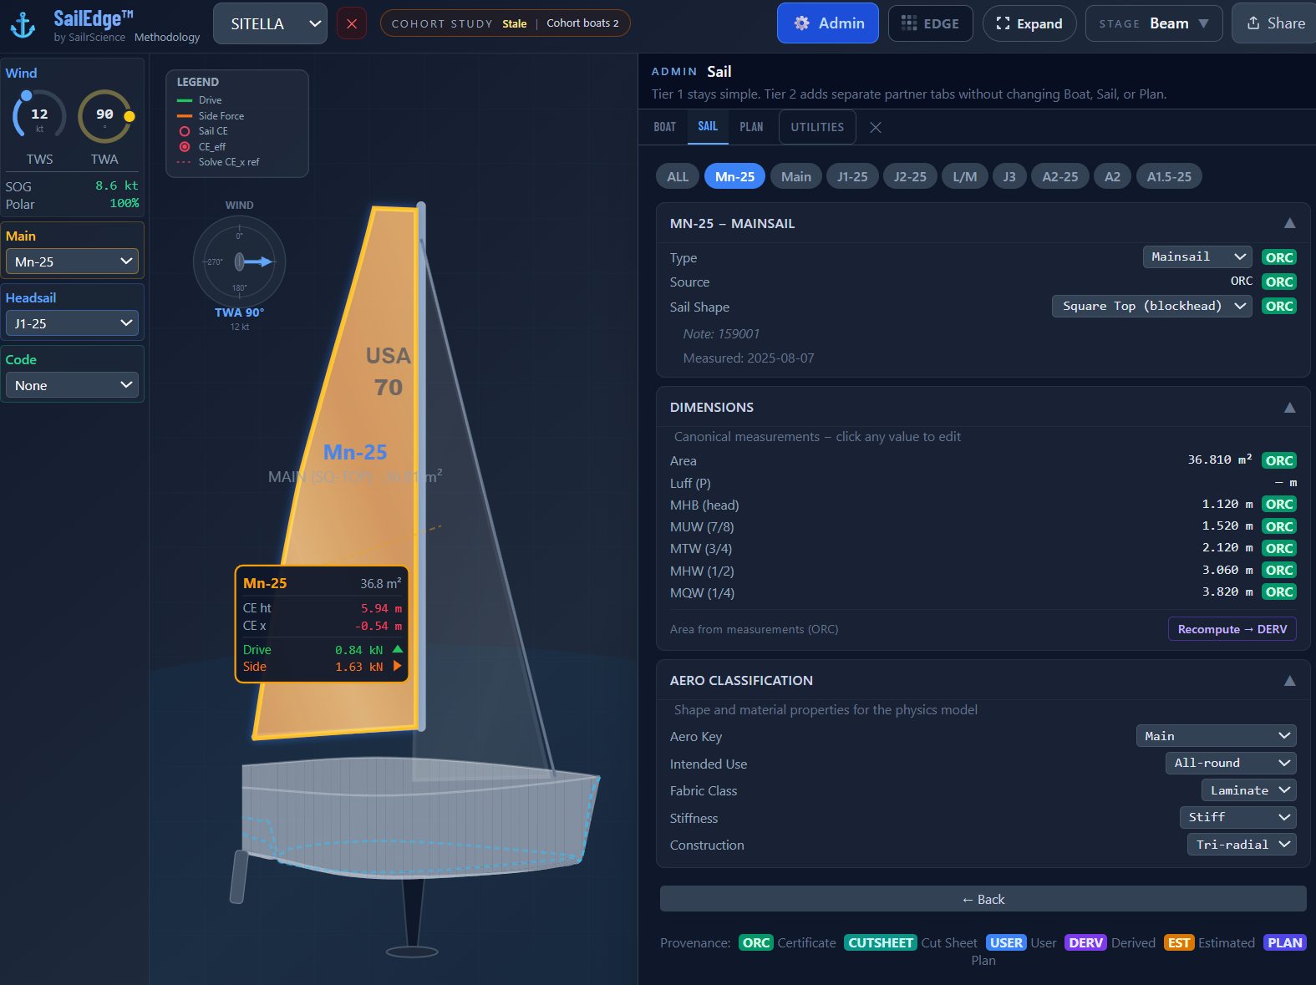Open the Main sail Mn-25 dropdown

click(x=73, y=261)
